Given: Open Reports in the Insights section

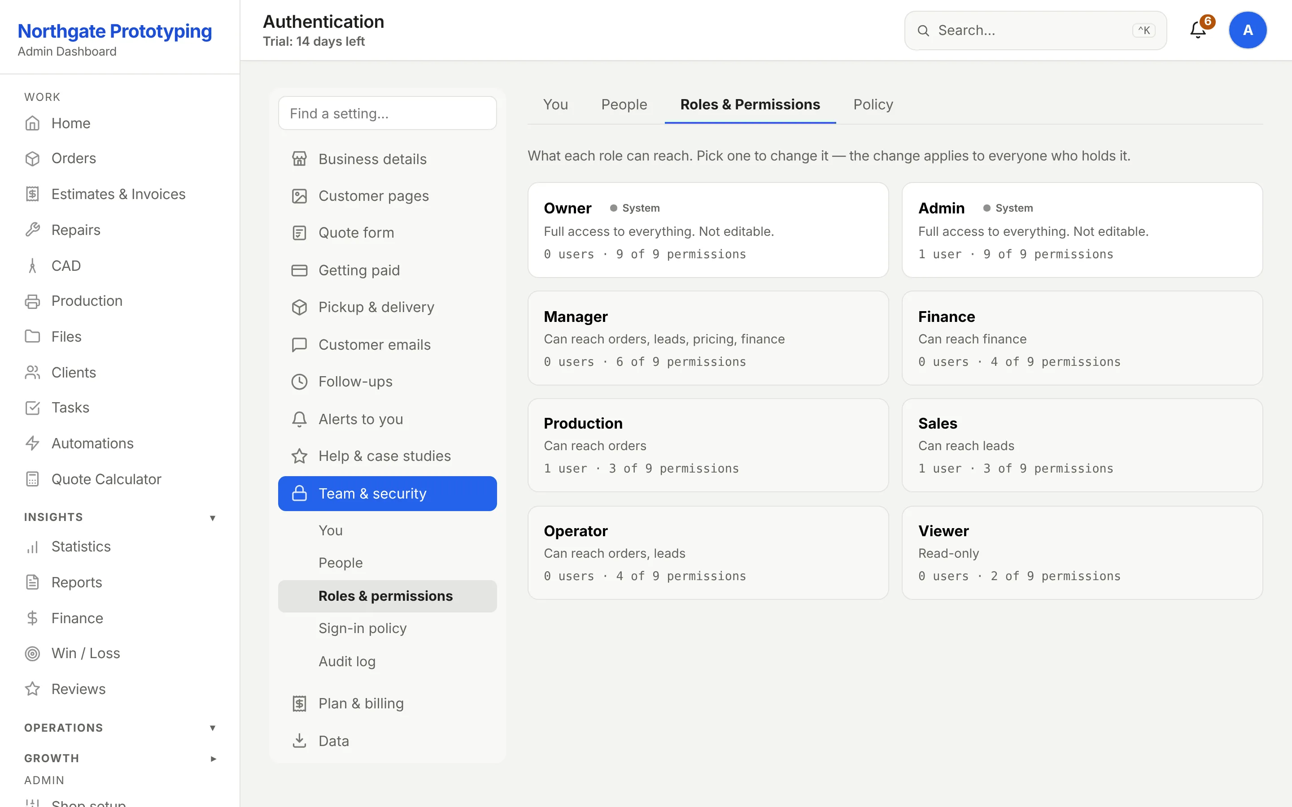Looking at the screenshot, I should (x=120, y=582).
